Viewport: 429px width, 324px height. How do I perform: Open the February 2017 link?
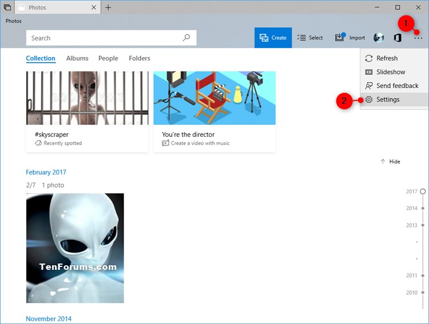click(46, 172)
